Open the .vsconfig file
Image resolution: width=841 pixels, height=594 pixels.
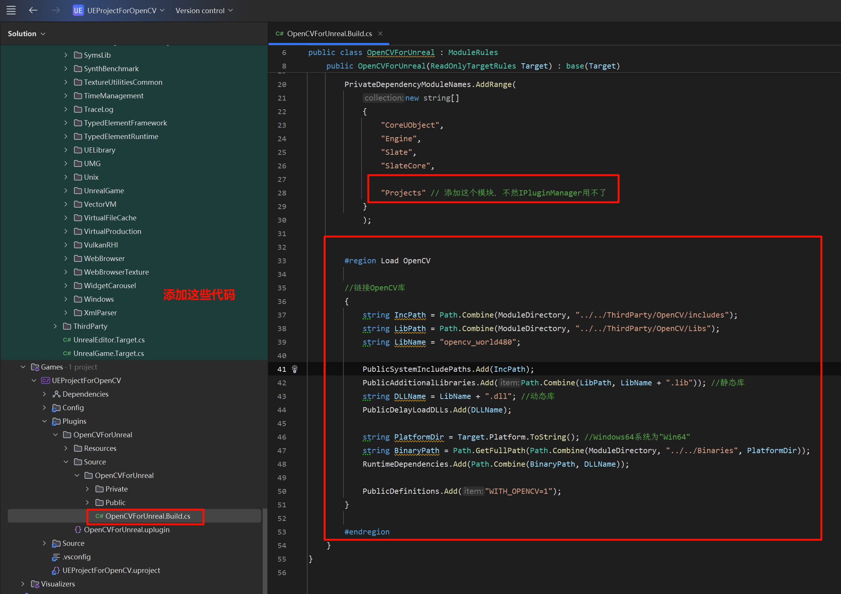[x=77, y=557]
